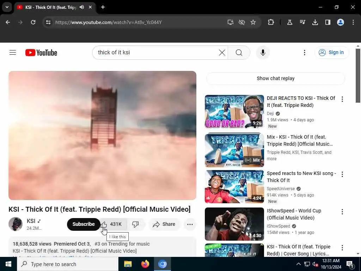The image size is (361, 271).
Task: Open DEJI REACTS video thumbnail
Action: pyautogui.click(x=234, y=111)
